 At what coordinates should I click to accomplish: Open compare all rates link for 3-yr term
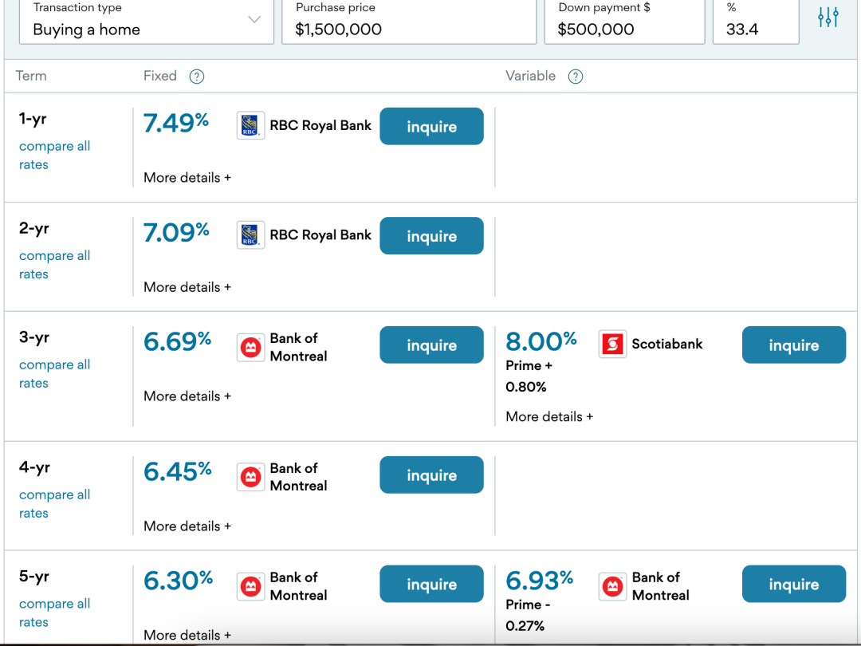[54, 373]
